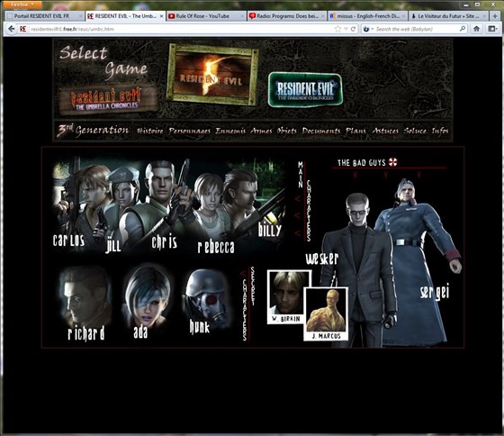Screen dimensions: 504x436
Task: Open the Ennemis menu item
Action: [x=230, y=131]
